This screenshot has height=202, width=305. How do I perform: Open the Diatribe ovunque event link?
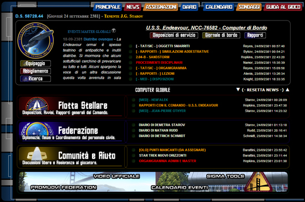(x=98, y=39)
